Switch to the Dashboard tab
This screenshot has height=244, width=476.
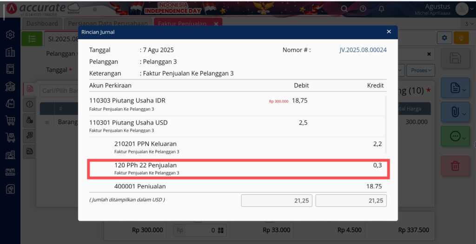click(42, 23)
